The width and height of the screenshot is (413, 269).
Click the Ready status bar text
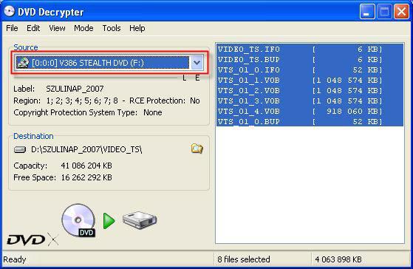click(x=15, y=259)
